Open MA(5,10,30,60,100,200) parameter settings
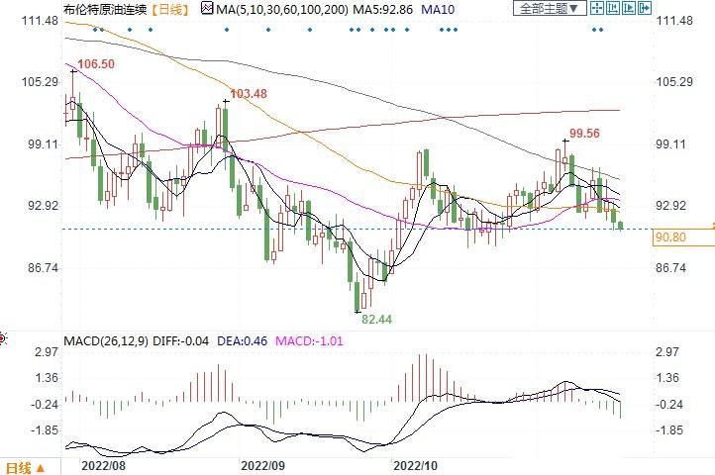This screenshot has height=475, width=715. tap(268, 9)
